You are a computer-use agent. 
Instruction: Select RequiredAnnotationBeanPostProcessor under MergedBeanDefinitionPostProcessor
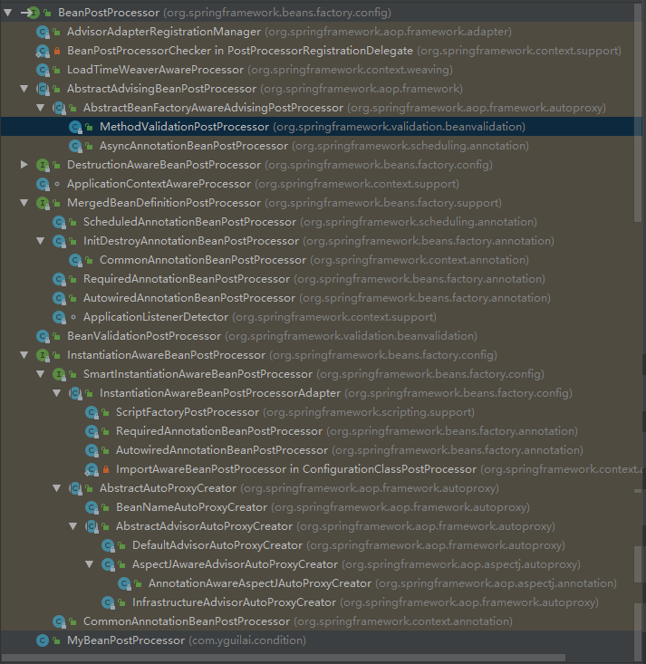click(187, 279)
